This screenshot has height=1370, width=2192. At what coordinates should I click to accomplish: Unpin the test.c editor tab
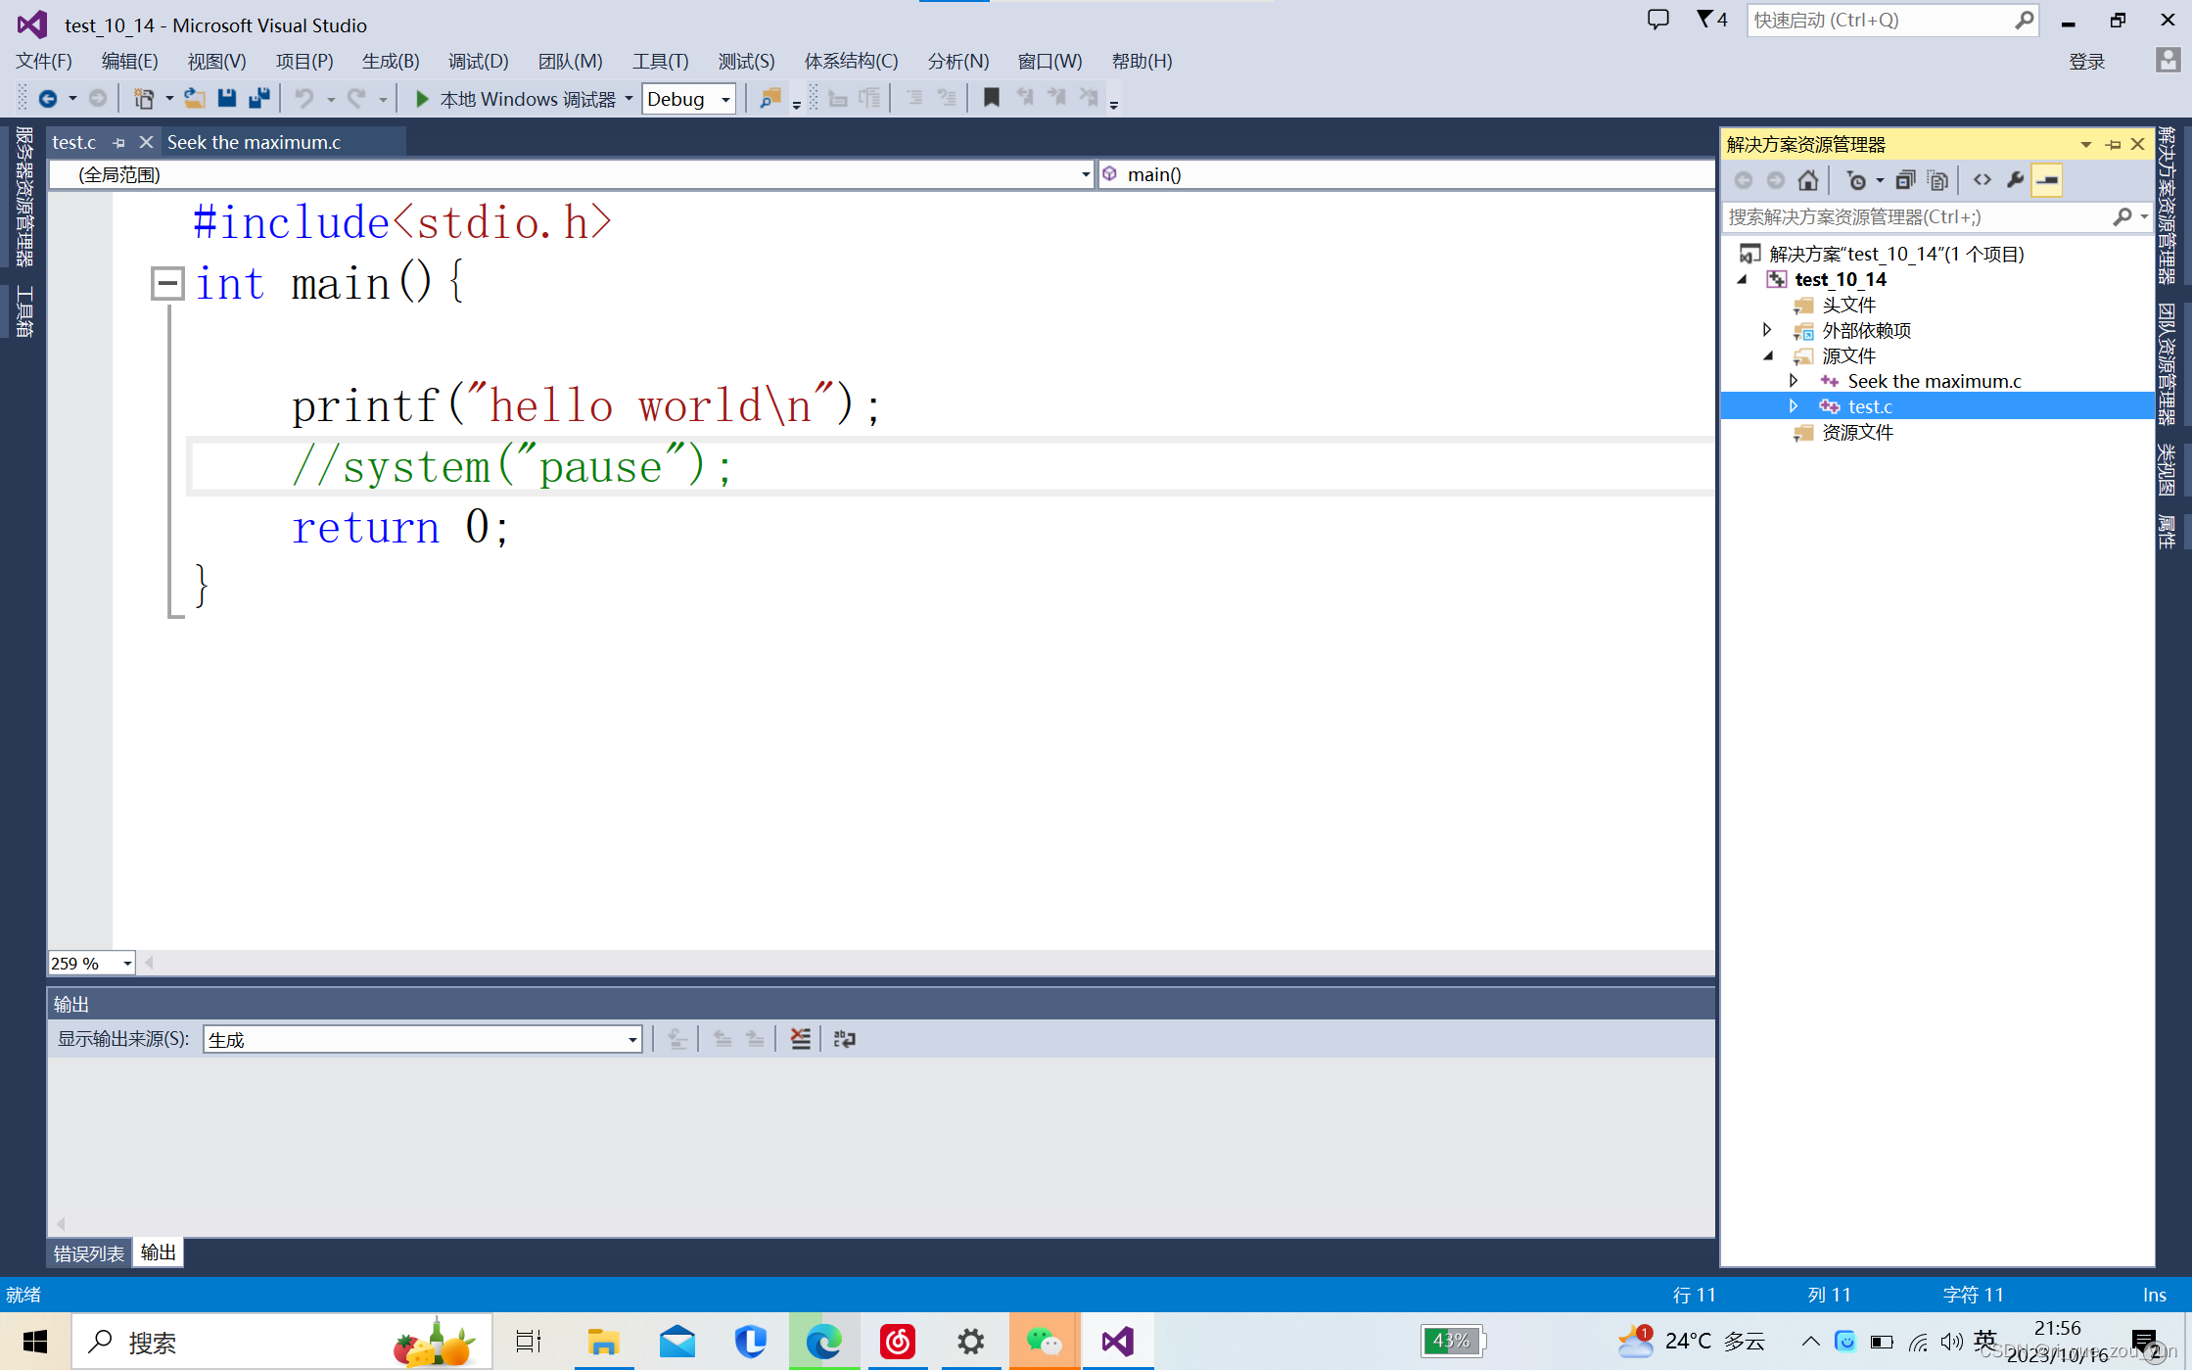(x=118, y=142)
